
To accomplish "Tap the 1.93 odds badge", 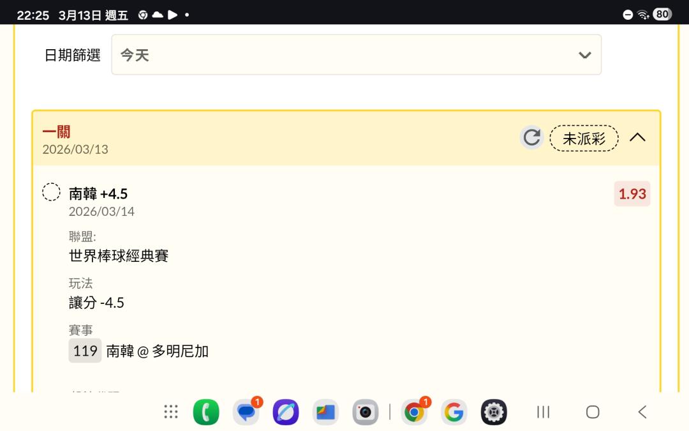I will 632,194.
